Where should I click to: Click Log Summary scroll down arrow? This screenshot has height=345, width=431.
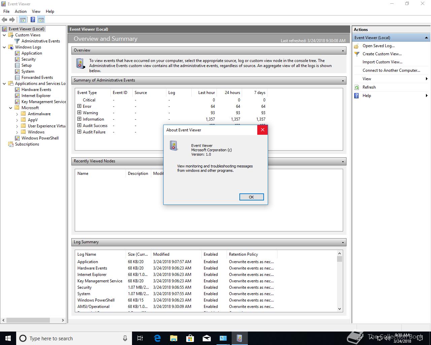(339, 309)
